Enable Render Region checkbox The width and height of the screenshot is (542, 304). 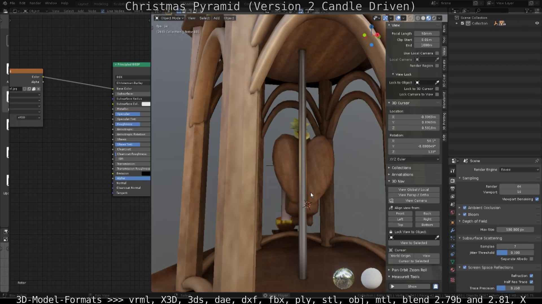pyautogui.click(x=437, y=66)
